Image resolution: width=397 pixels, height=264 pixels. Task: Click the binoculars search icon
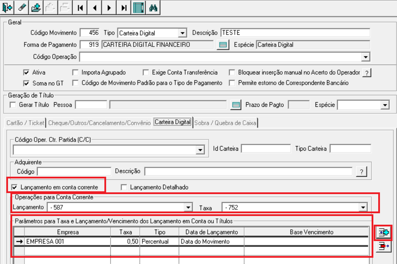(153, 8)
